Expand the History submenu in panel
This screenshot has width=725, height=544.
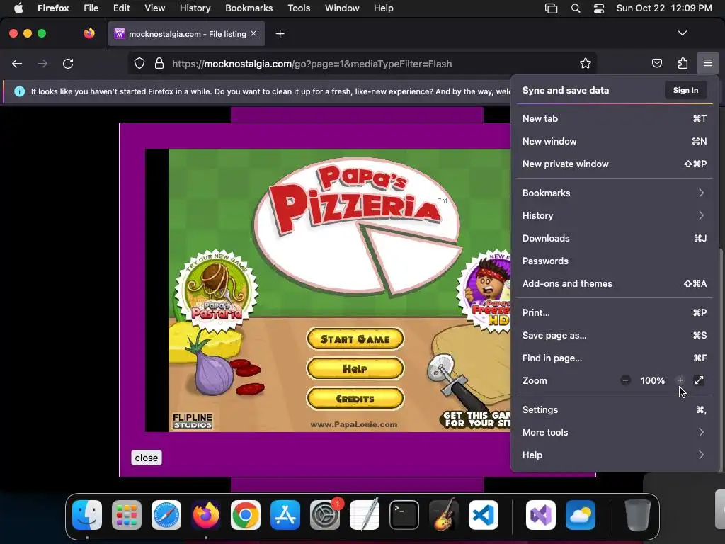(614, 215)
